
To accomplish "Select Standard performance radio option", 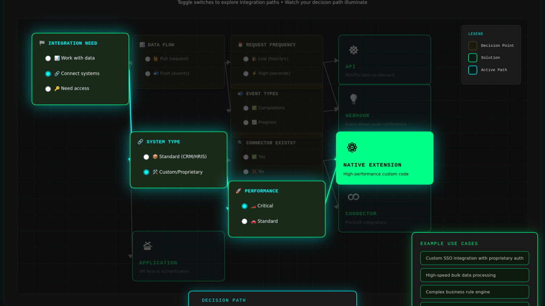I will click(x=244, y=221).
